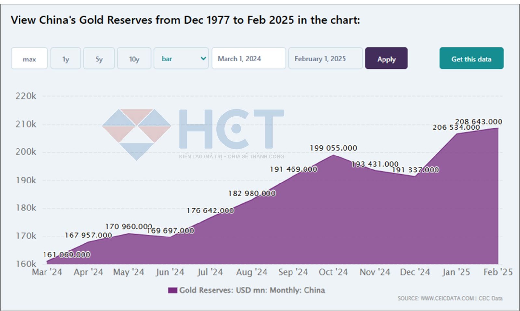This screenshot has height=311, width=520.
Task: Open the bar chart type dropdown
Action: pyautogui.click(x=180, y=59)
